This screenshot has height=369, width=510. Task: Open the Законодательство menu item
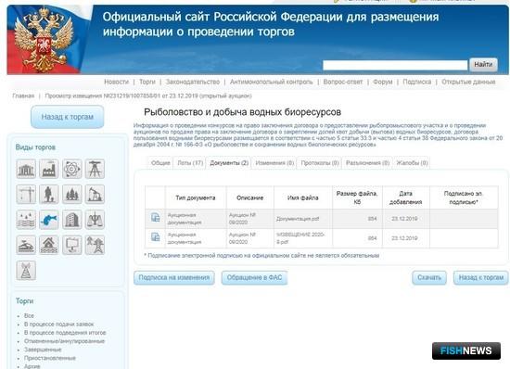193,82
